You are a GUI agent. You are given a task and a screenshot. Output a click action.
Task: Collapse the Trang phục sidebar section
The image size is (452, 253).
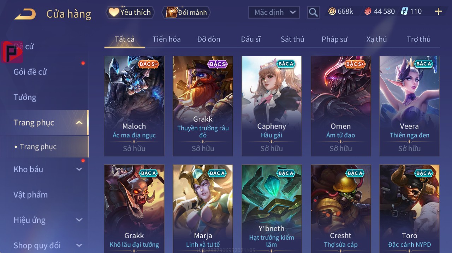pyautogui.click(x=79, y=123)
